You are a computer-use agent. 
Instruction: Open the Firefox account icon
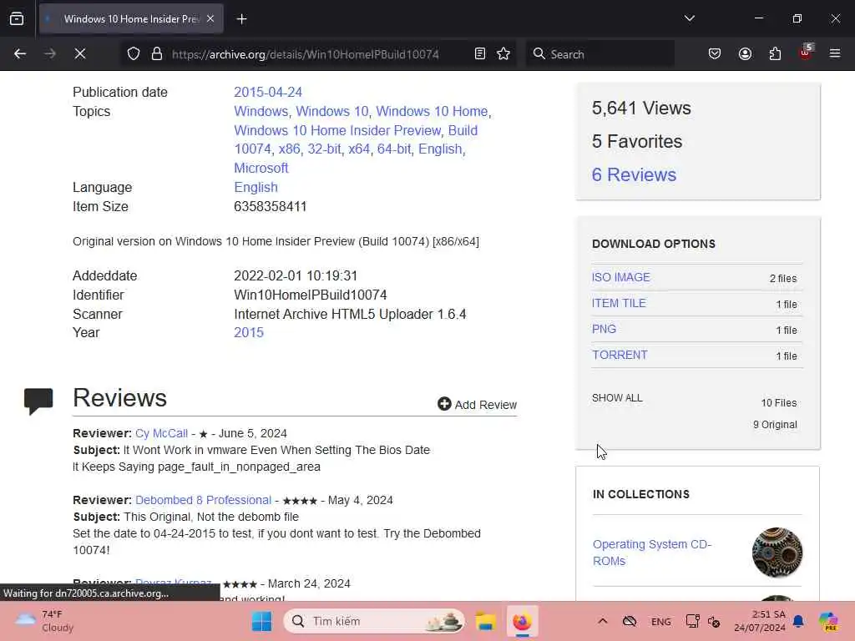pos(745,53)
